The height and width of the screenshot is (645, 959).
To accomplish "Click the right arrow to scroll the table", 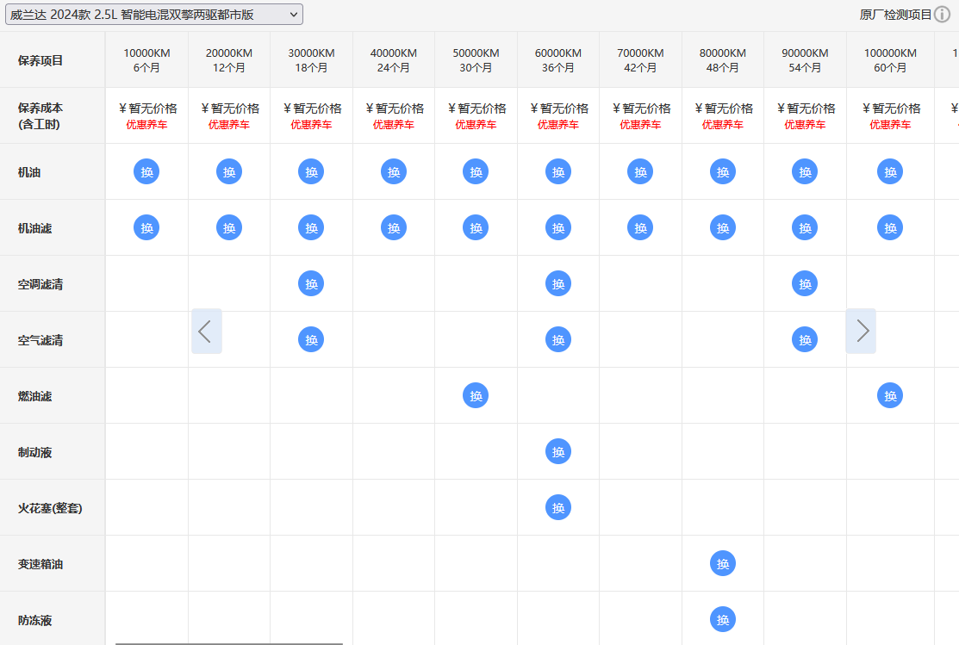I will click(x=861, y=332).
